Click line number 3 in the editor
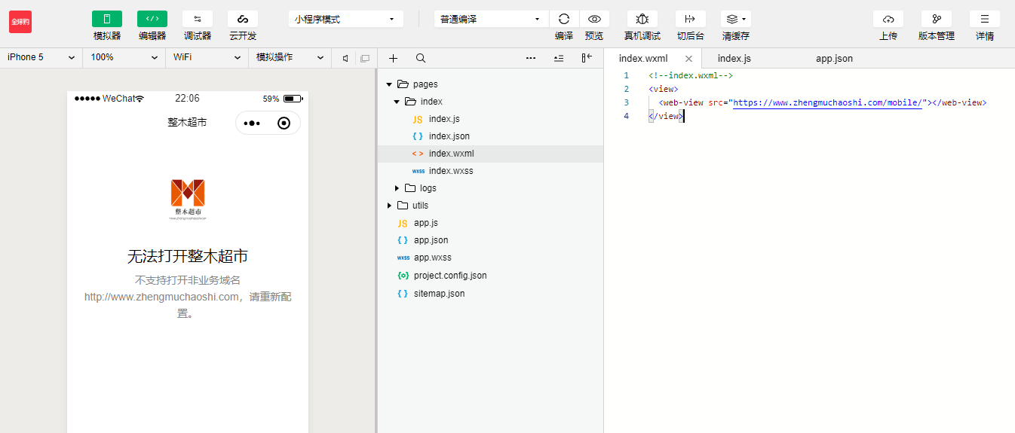 626,102
